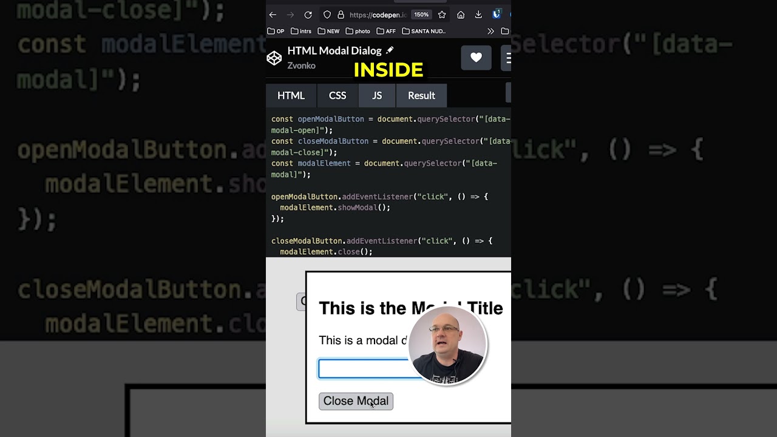Edit pen title with pencil icon
The height and width of the screenshot is (437, 777).
[390, 50]
